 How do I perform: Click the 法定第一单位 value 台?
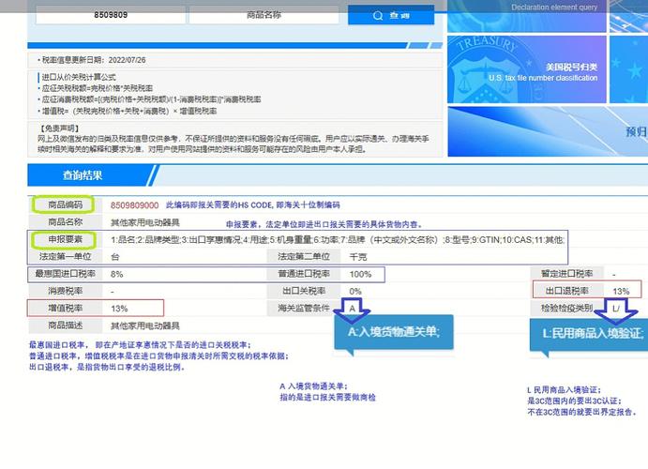pyautogui.click(x=115, y=257)
